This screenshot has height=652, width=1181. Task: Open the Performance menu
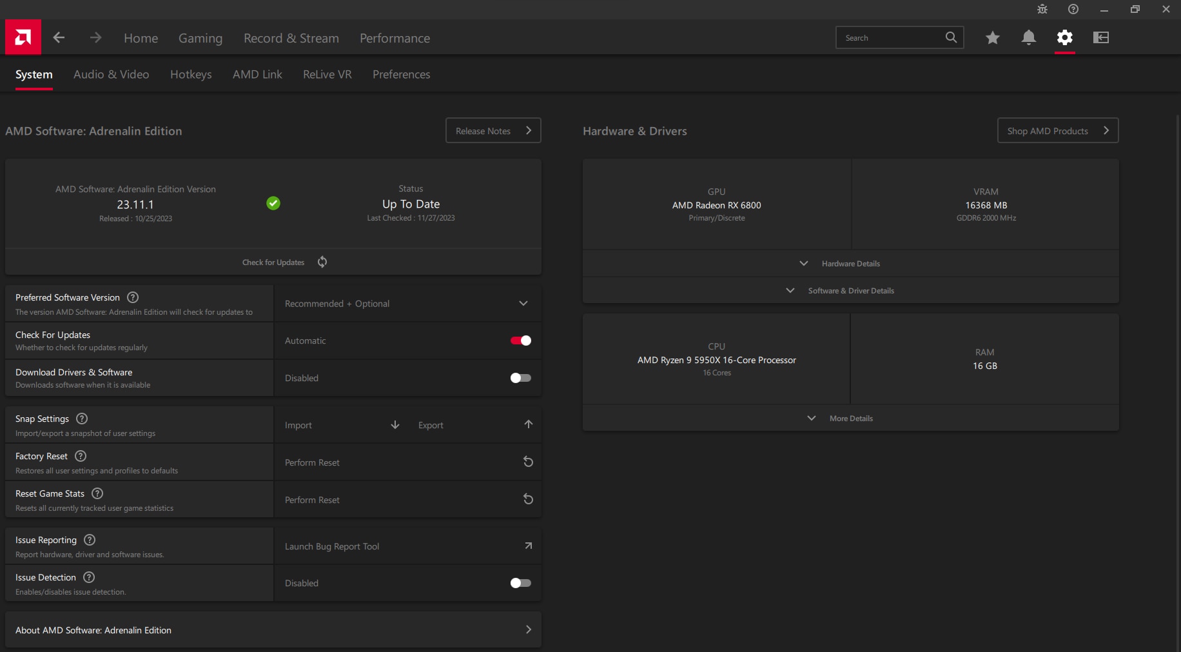pos(395,38)
